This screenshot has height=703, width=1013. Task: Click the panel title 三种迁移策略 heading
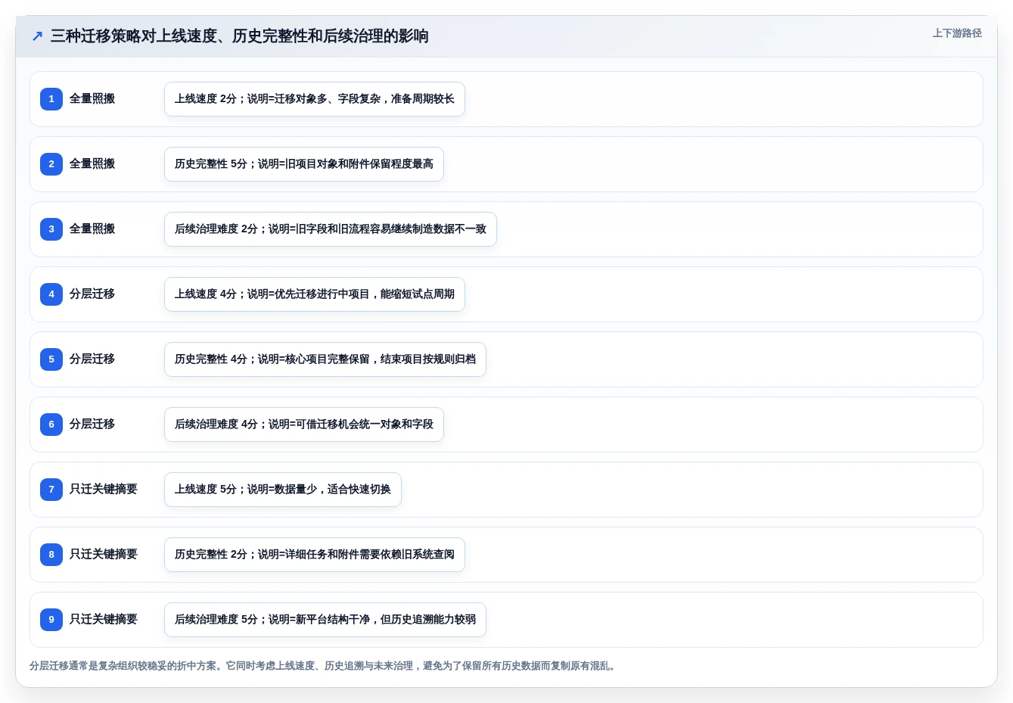240,36
